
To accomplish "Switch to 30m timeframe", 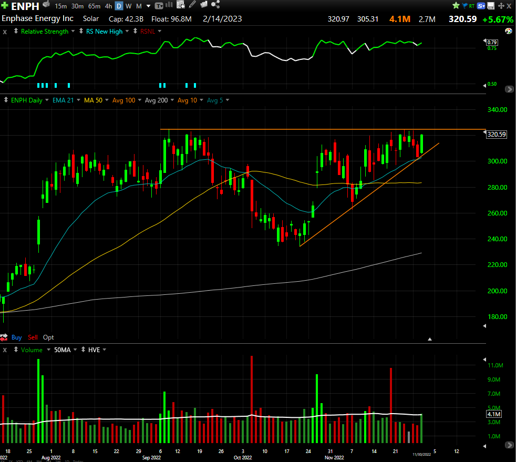I will coord(77,6).
